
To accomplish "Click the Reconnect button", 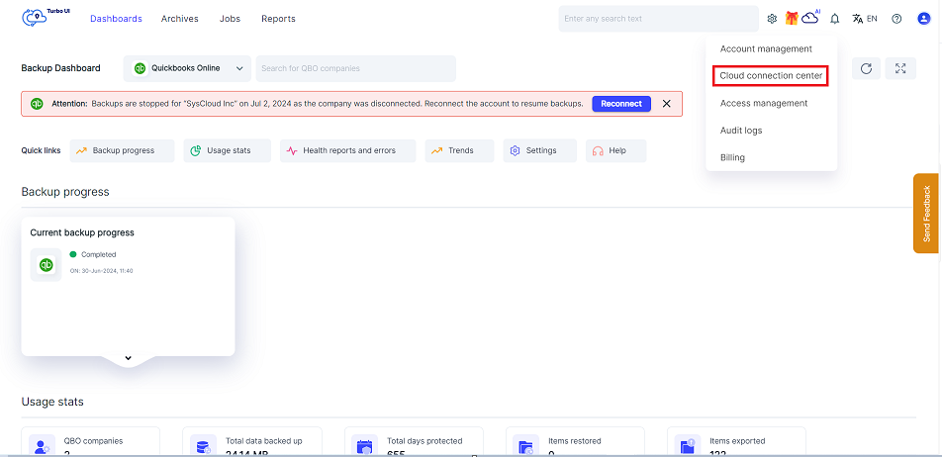I will point(620,104).
